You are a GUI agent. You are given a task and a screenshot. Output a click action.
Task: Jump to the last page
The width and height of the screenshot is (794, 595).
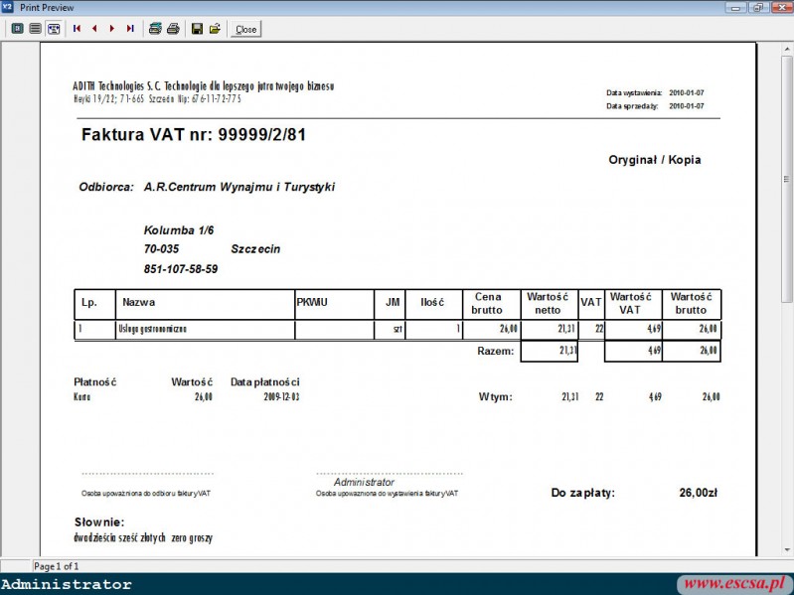coord(130,29)
